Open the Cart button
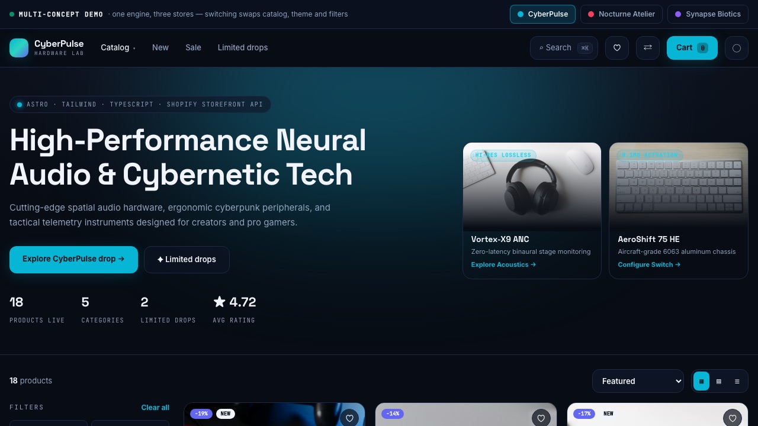 click(x=692, y=48)
